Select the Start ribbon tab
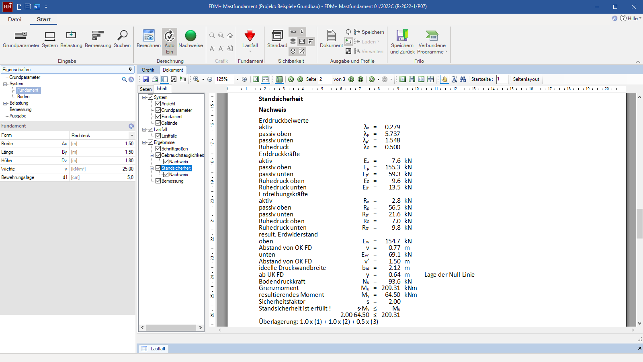The height and width of the screenshot is (362, 643). tap(43, 19)
